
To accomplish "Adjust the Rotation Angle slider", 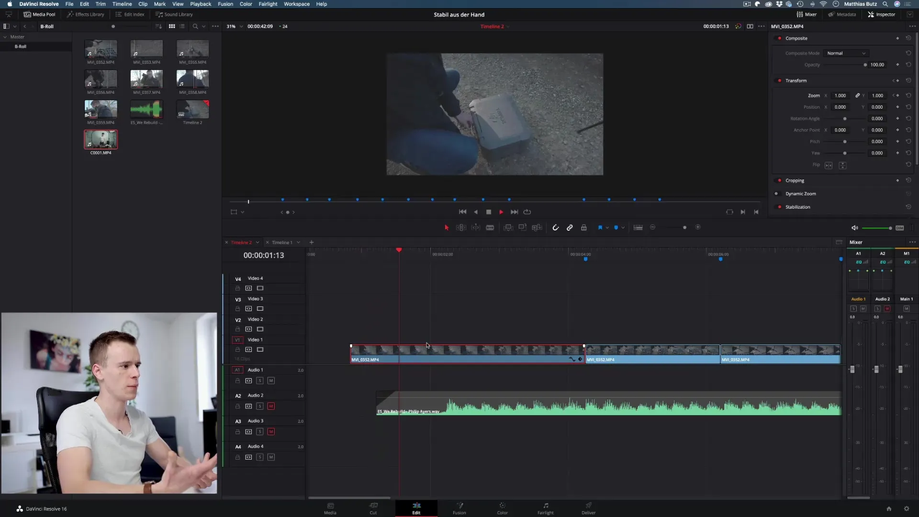I will click(845, 119).
